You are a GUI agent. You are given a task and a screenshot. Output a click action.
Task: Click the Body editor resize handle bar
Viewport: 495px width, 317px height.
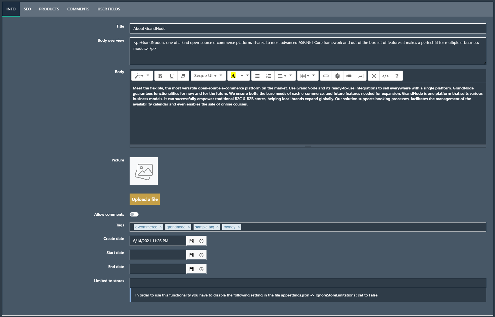tap(308, 146)
